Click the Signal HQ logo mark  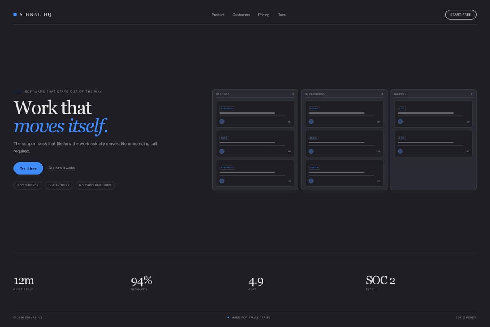coord(15,15)
